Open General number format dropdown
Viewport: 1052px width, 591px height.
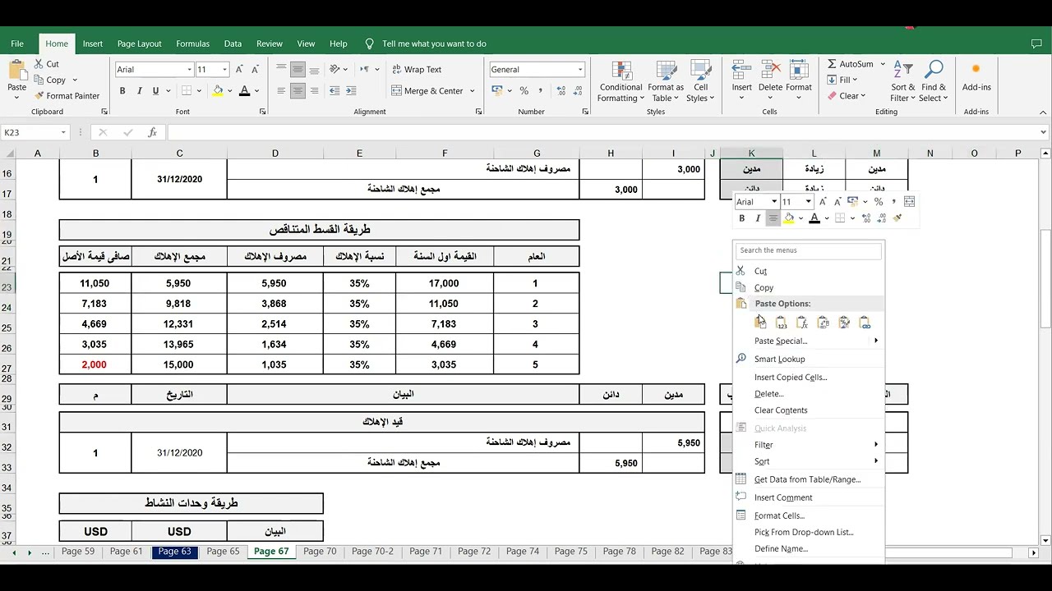point(580,70)
